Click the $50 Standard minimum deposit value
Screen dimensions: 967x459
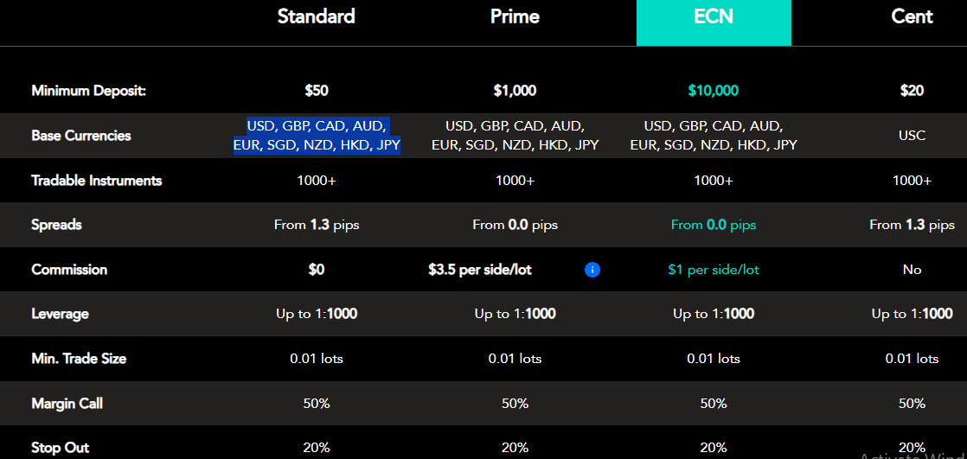tap(317, 90)
